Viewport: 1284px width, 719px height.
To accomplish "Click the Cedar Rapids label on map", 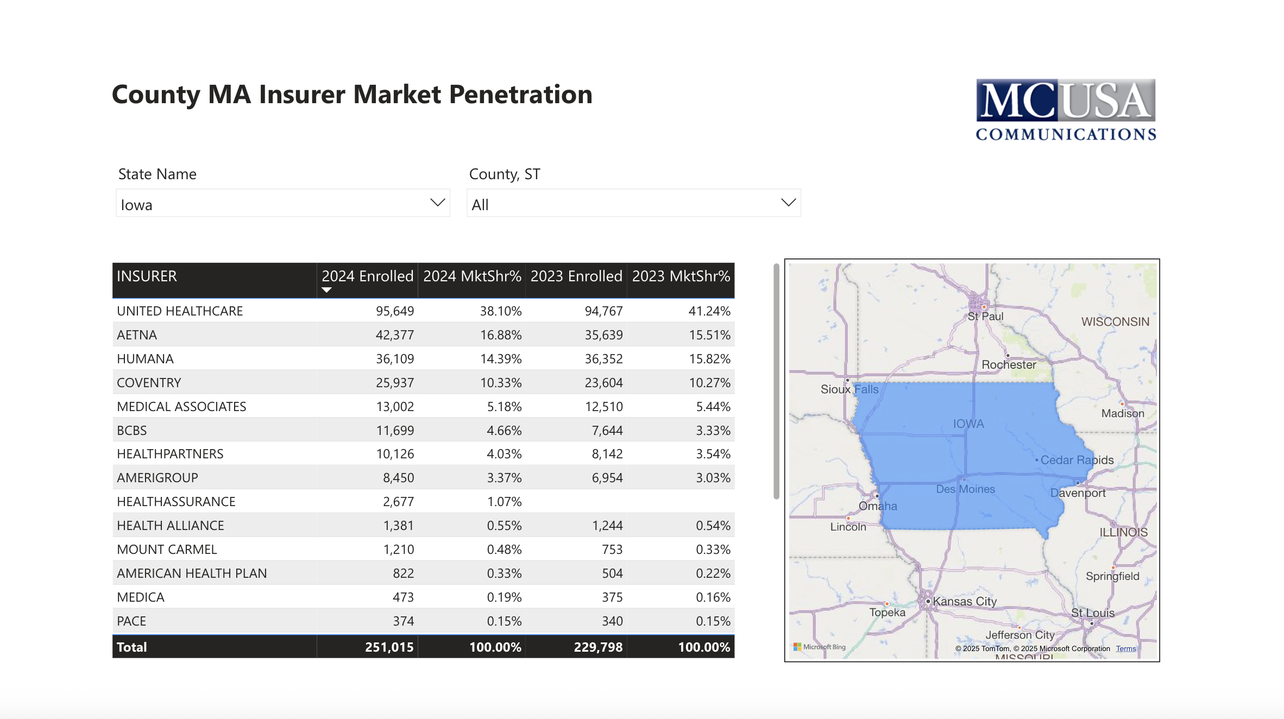I will 1077,460.
